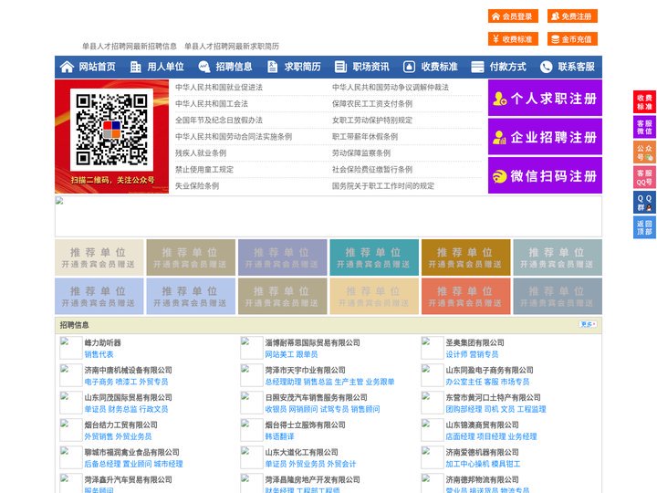
Task: Click logo thumbnail beside 圣奥集团有限公司
Action: point(432,348)
